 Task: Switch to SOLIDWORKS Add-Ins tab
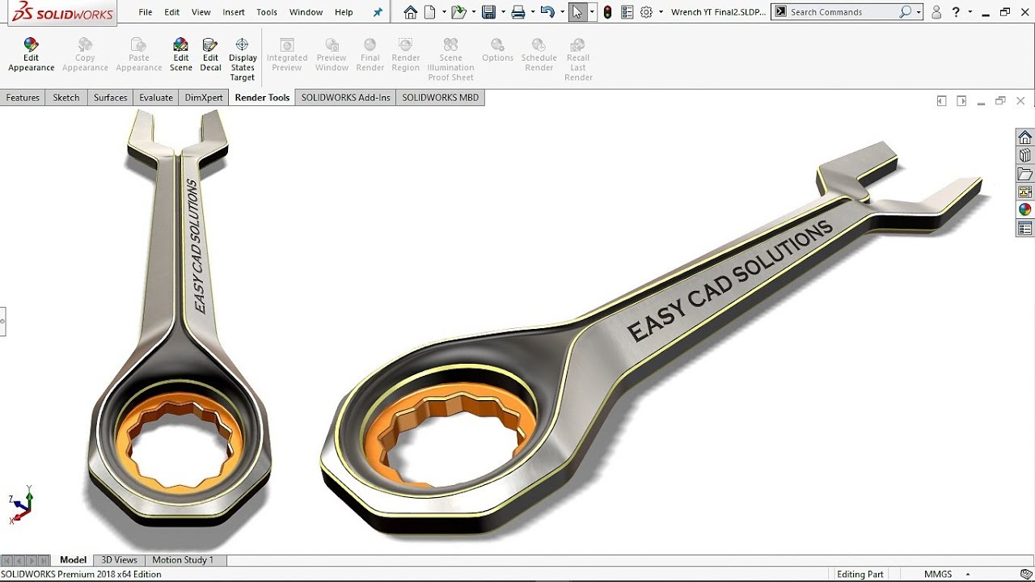pos(346,98)
